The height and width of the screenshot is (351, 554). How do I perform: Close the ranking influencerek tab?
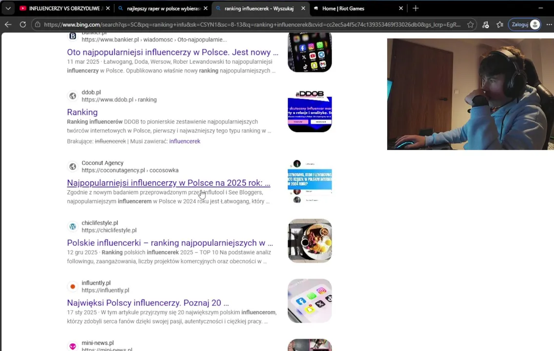tap(303, 8)
